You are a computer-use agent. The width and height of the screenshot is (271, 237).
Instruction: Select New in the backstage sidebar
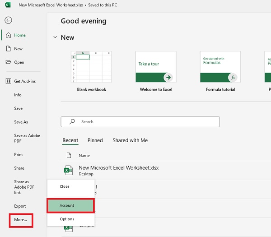click(x=19, y=49)
